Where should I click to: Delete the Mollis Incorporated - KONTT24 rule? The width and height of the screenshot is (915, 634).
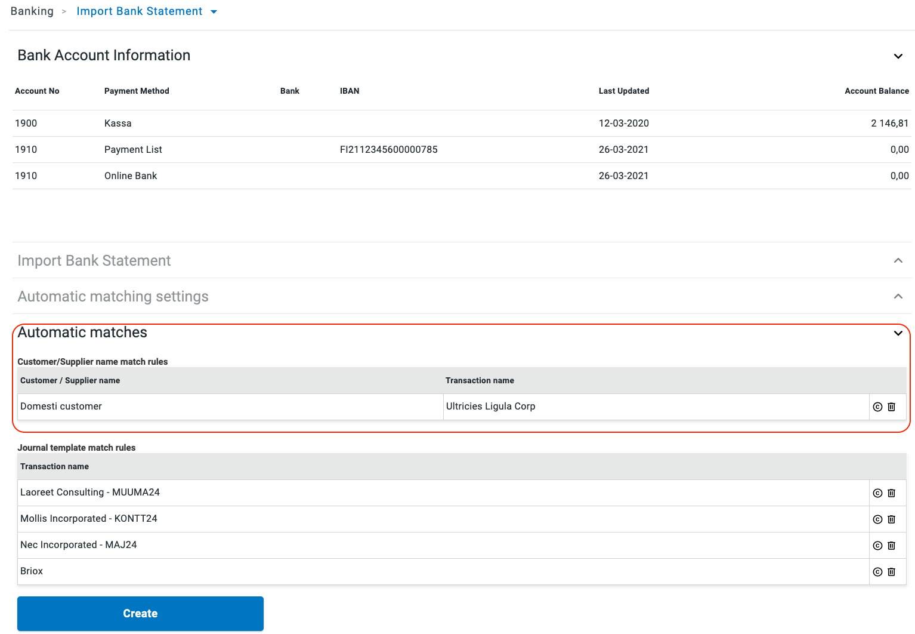click(x=891, y=519)
